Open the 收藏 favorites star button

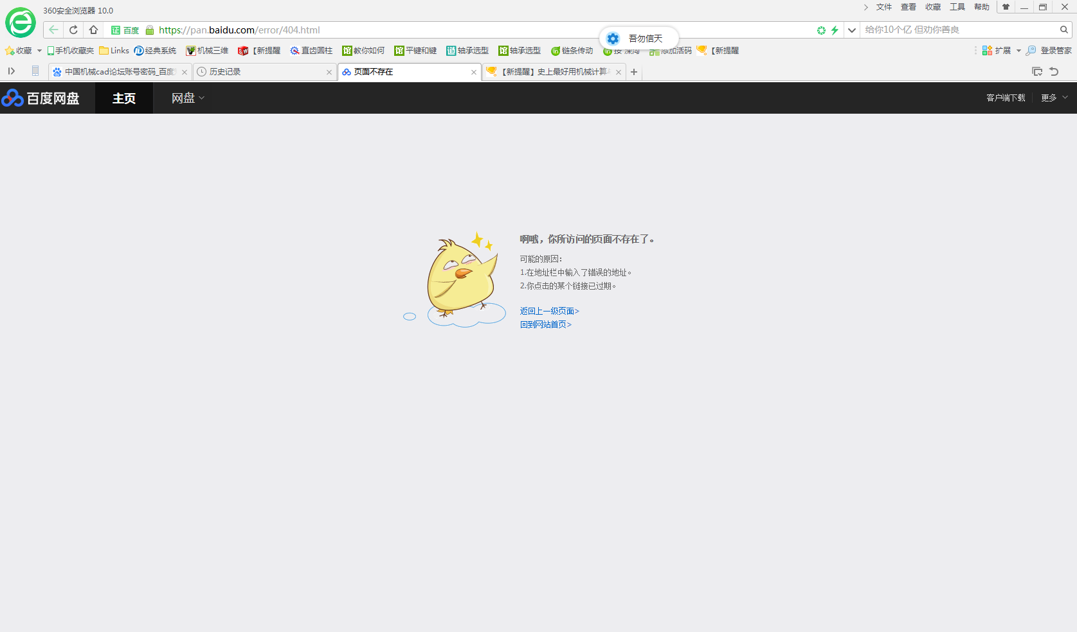19,51
